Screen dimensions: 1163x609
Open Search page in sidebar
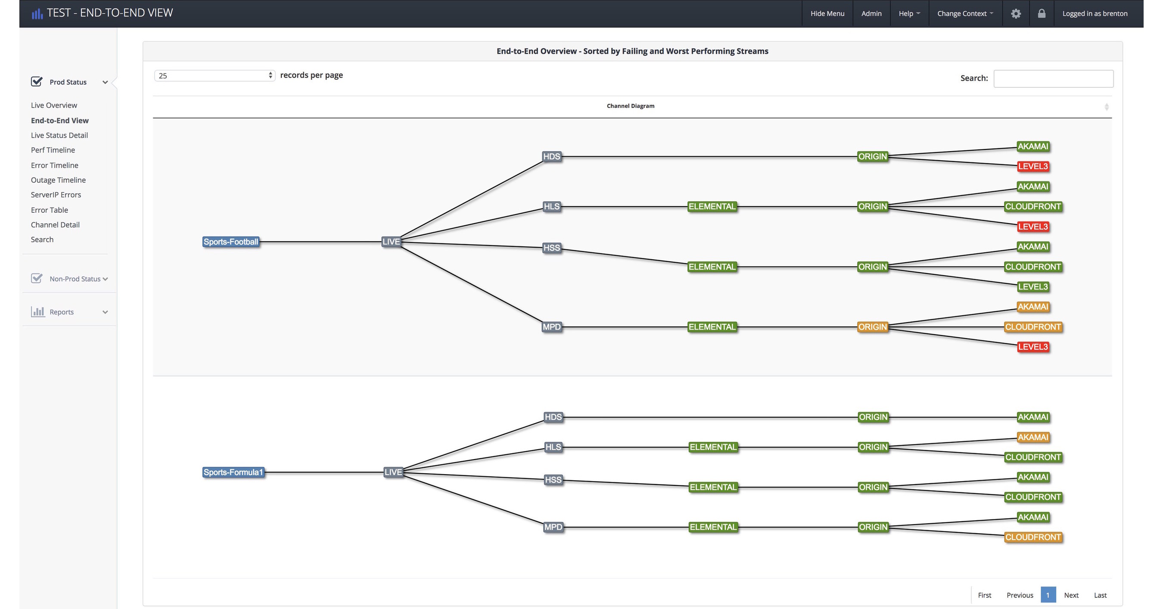point(42,239)
